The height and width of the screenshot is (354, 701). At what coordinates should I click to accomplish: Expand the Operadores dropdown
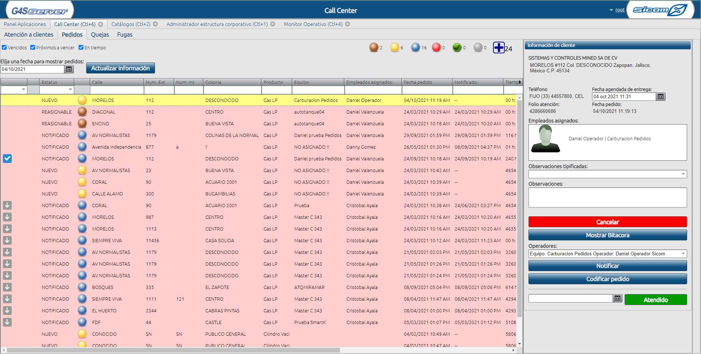click(x=683, y=254)
